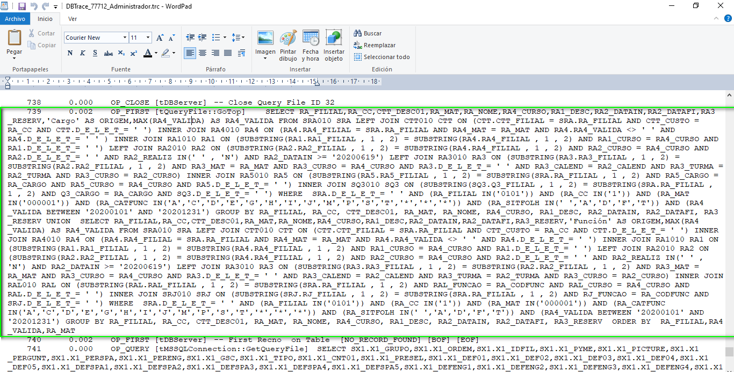Save the document using quick access icon
The width and height of the screenshot is (734, 372).
22,6
